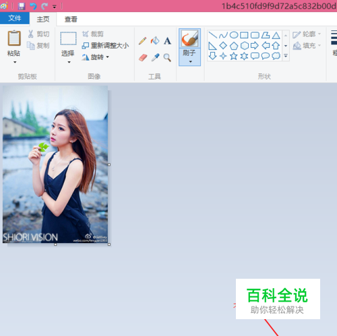Select the rectangular 选择 tool

point(68,38)
